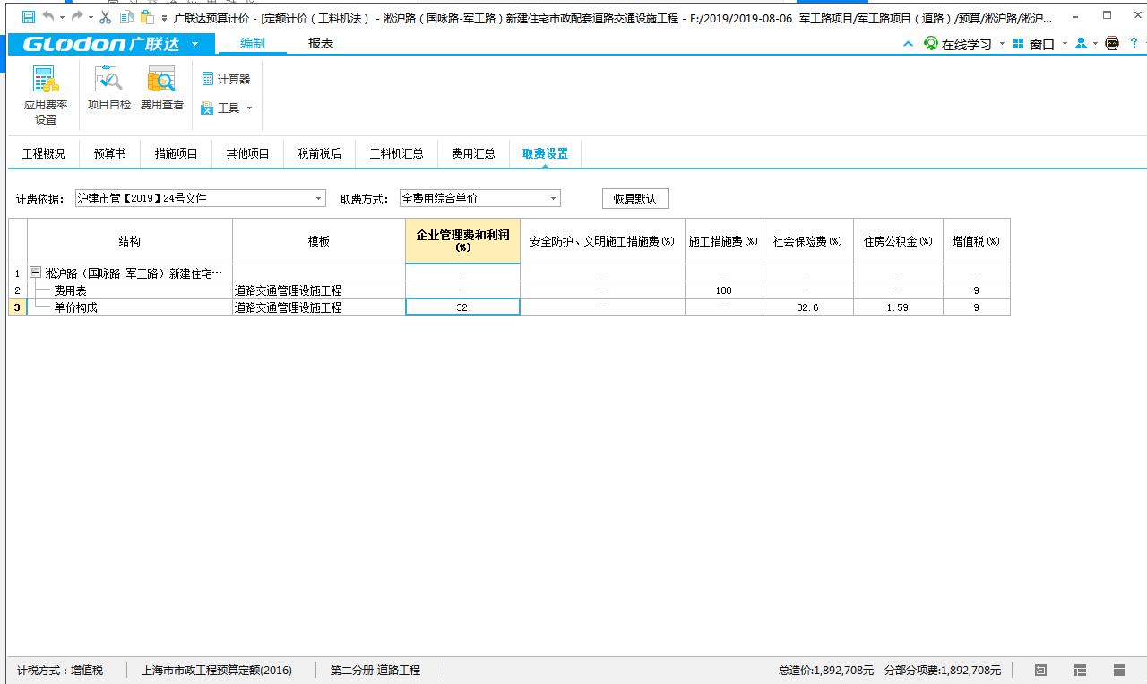Expand the 在线学习 dropdown arrow
This screenshot has width=1147, height=684.
[x=1002, y=44]
